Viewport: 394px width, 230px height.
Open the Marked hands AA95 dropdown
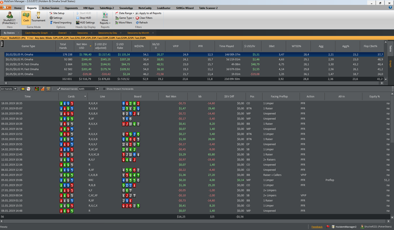coord(97,89)
